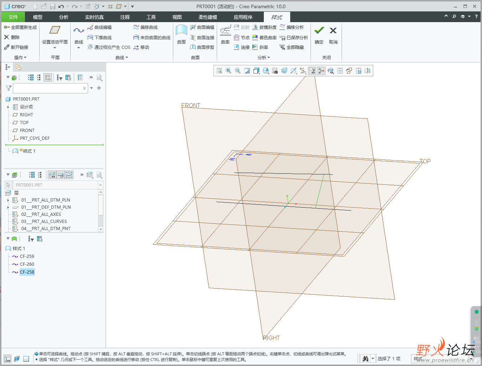Toggle curve visibility eye in graphics toolbar
482x366 pixels.
[x=330, y=71]
